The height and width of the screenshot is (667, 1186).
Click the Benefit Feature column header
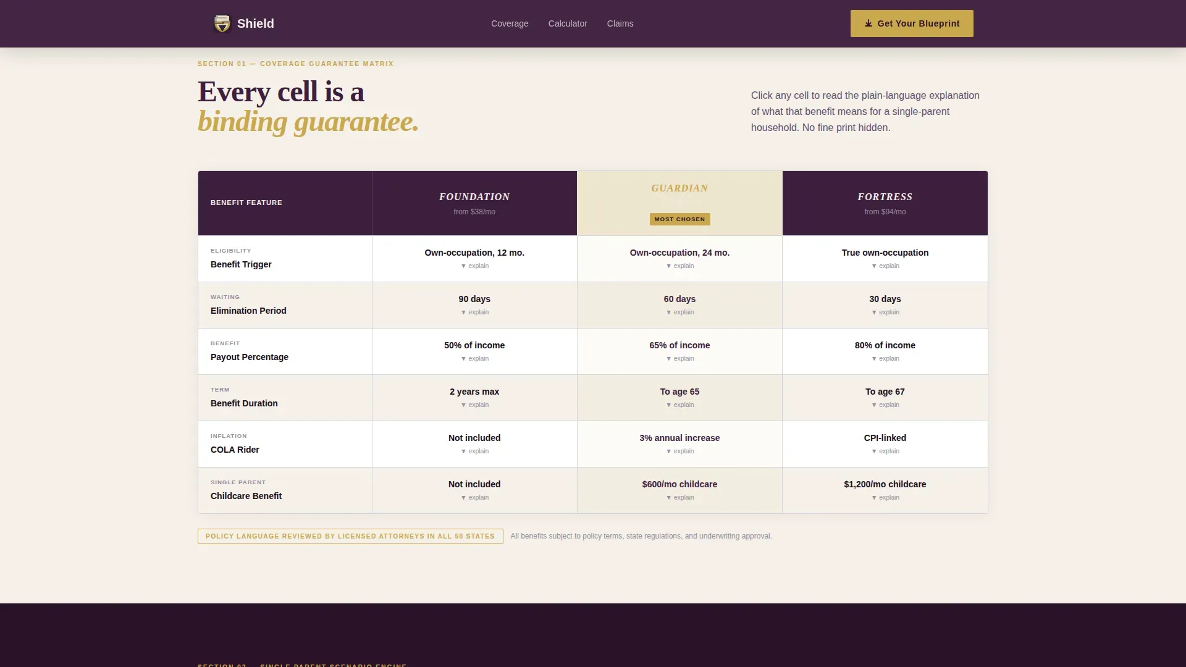click(x=246, y=203)
